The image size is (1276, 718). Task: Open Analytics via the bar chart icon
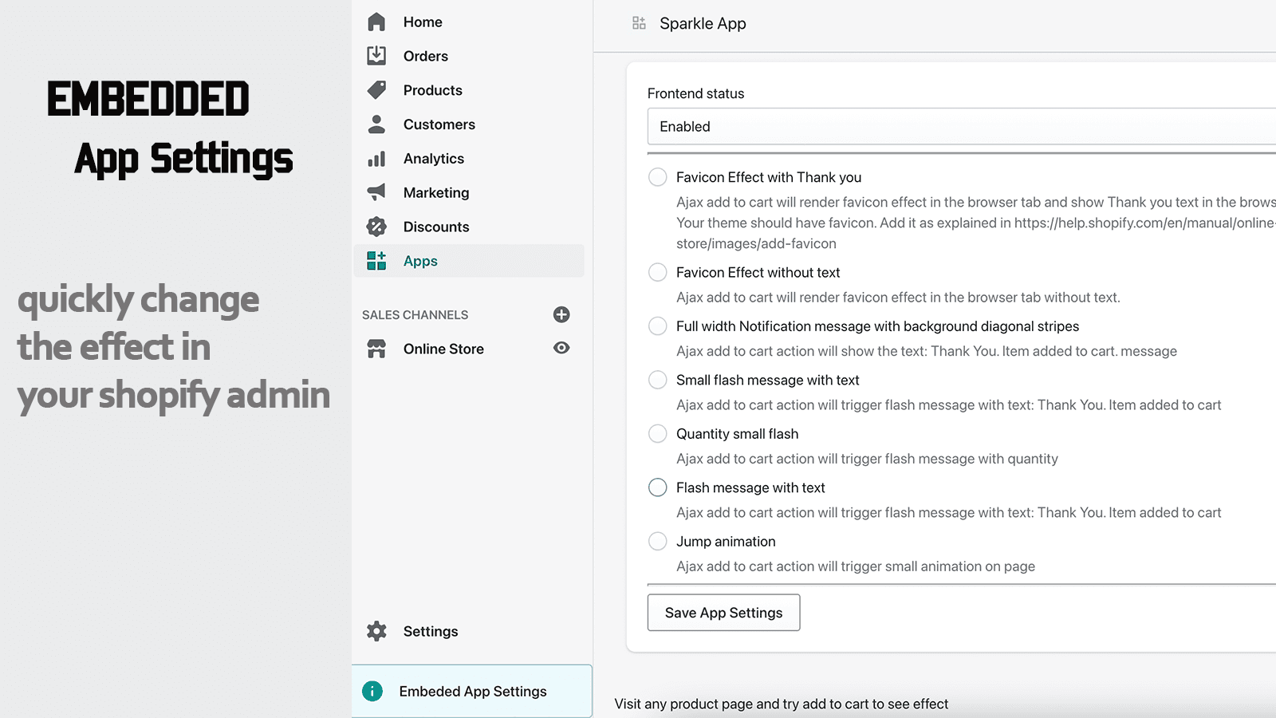376,158
